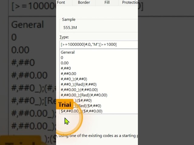Click the 555.3M sample preview value
Screen dimensions: 194x145
[x=70, y=27]
